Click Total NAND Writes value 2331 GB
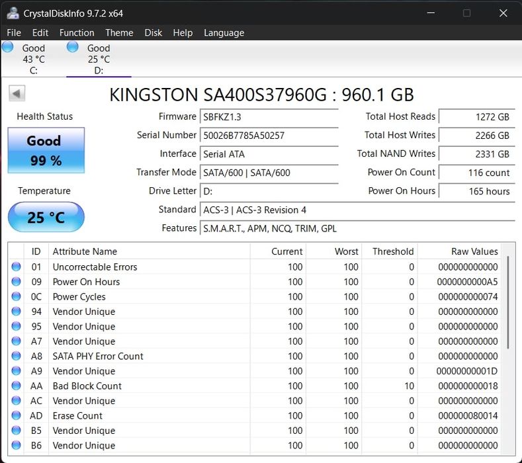This screenshot has width=522, height=463. coord(477,154)
